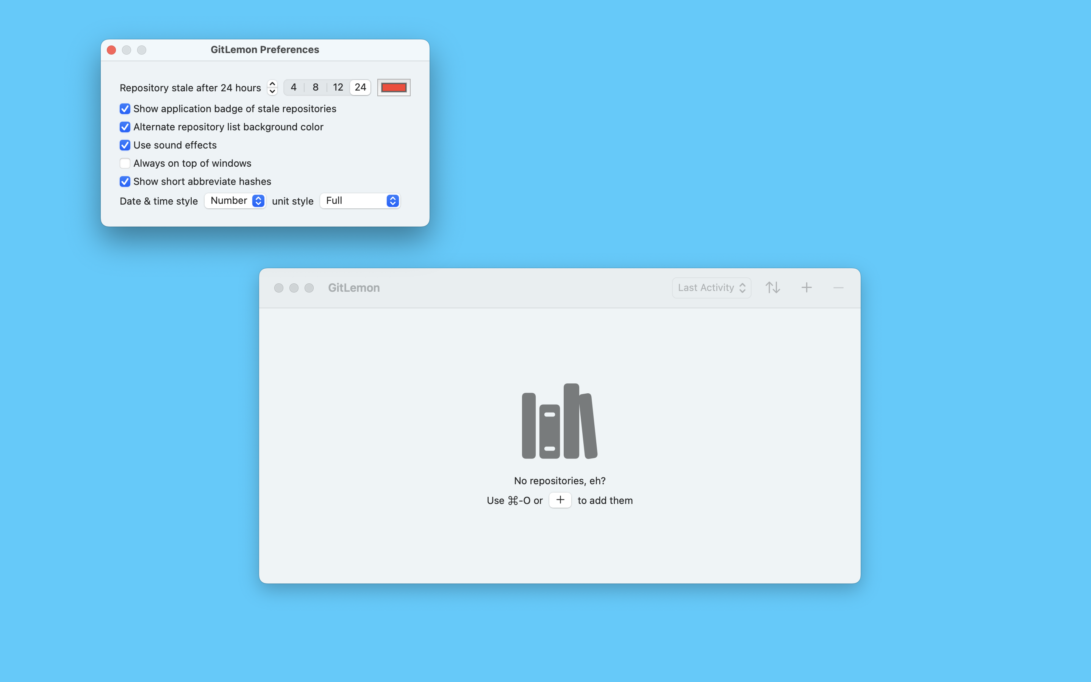Screen dimensions: 1091x682
Task: Click the bookshelf icon in the empty repository list
Action: 560,421
